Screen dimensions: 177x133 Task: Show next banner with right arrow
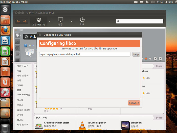(161, 59)
